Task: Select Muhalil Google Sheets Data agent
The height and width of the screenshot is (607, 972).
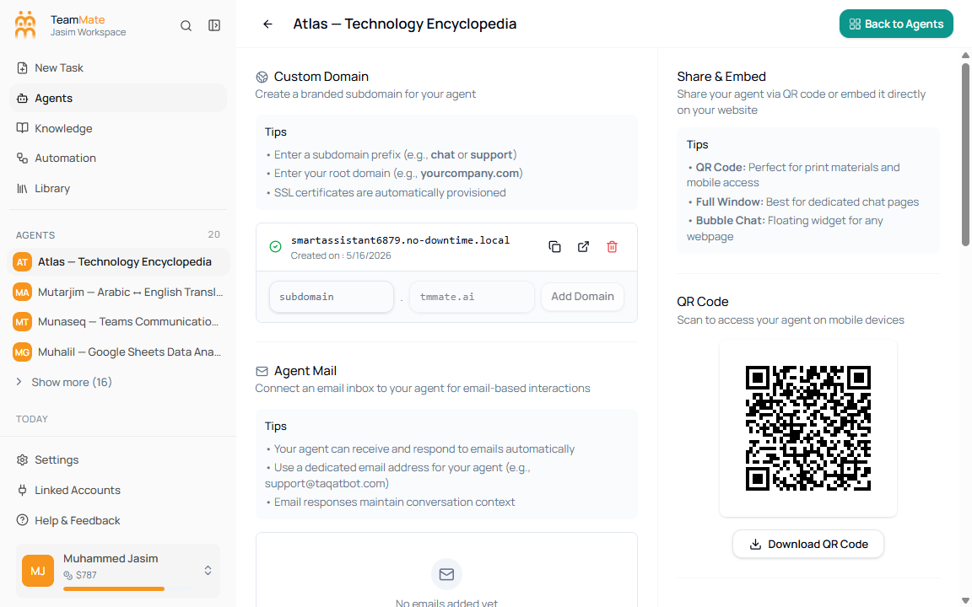Action: (x=118, y=352)
